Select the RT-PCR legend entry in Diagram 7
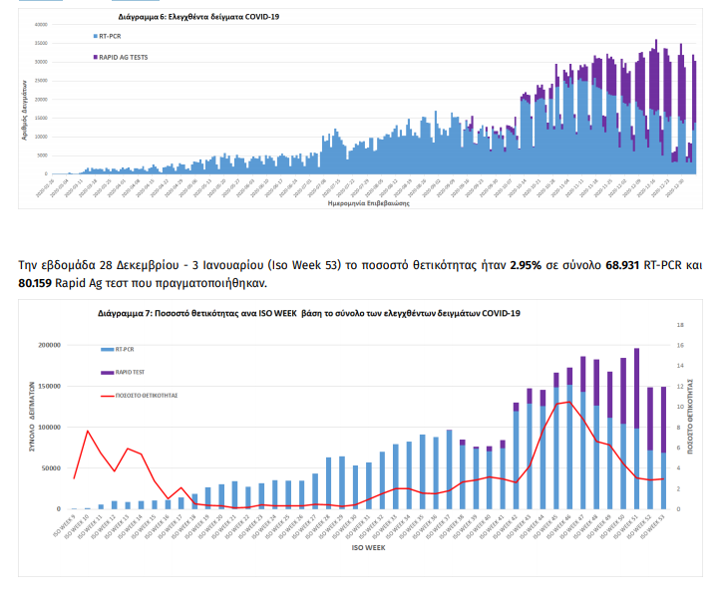This screenshot has width=722, height=607. coord(104,350)
